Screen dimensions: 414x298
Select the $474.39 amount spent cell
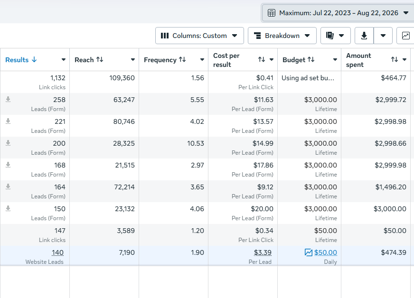pyautogui.click(x=376, y=257)
